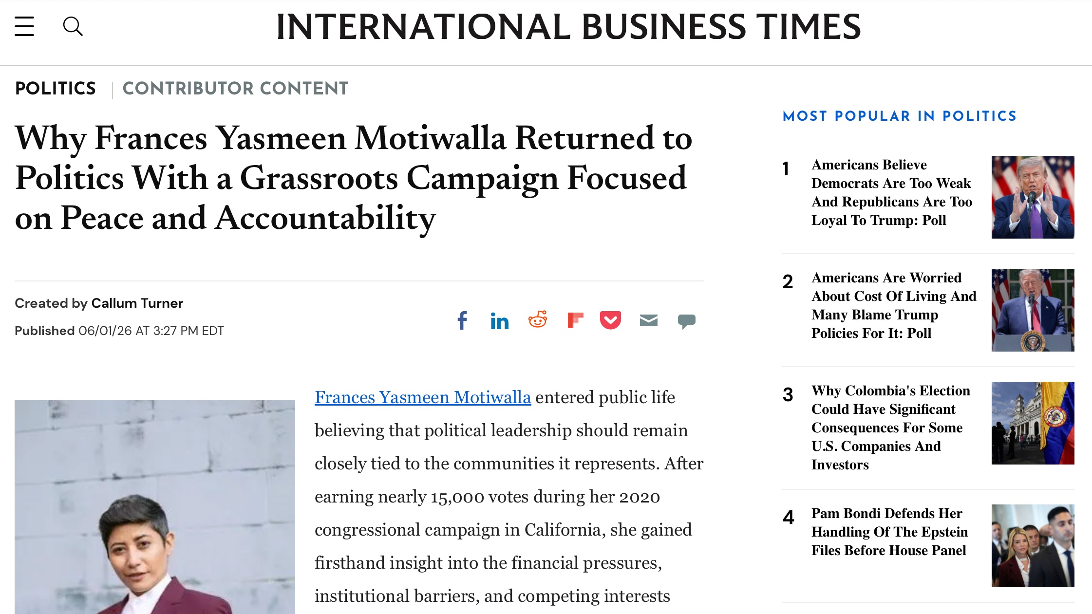The image size is (1092, 614).
Task: Click the Colombian flag story thumbnail
Action: [x=1033, y=423]
